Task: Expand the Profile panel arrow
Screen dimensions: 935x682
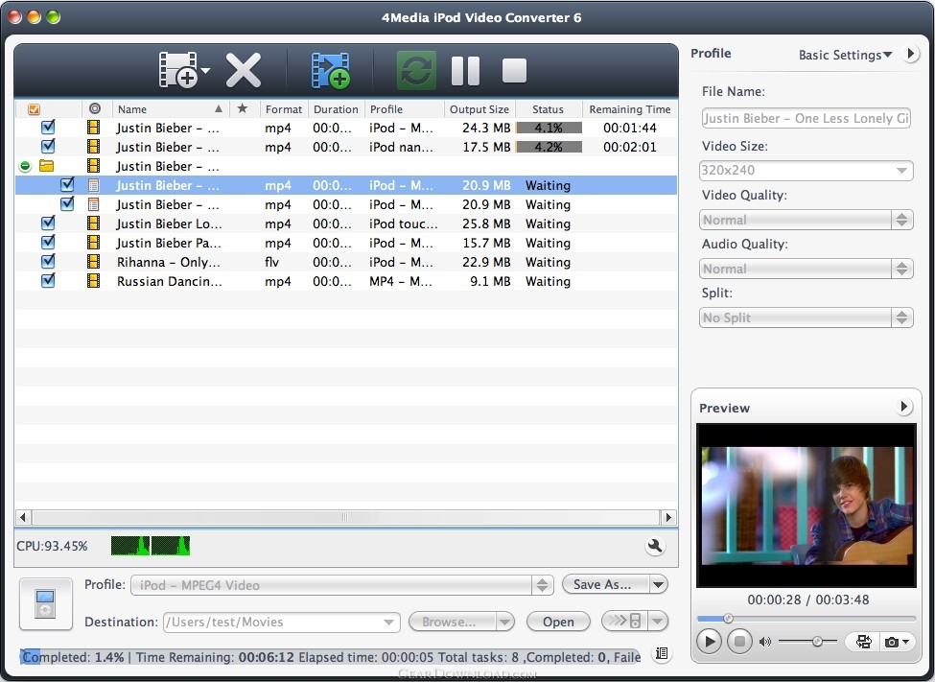Action: [911, 54]
